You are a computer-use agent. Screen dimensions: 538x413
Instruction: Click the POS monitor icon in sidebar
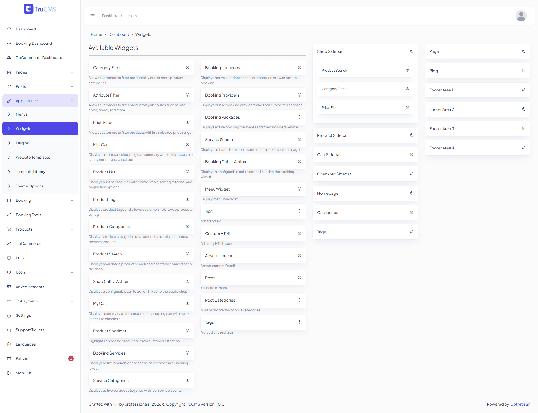click(x=9, y=258)
